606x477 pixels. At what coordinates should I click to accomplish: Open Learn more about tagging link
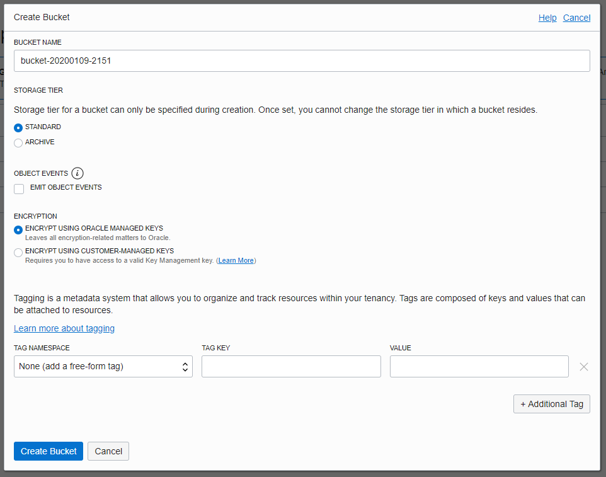click(64, 328)
